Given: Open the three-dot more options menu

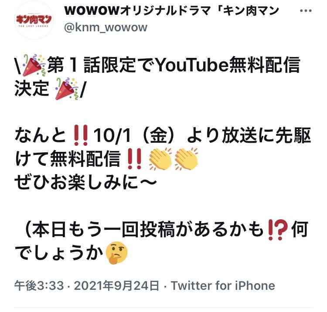Looking at the screenshot, I should point(306,11).
